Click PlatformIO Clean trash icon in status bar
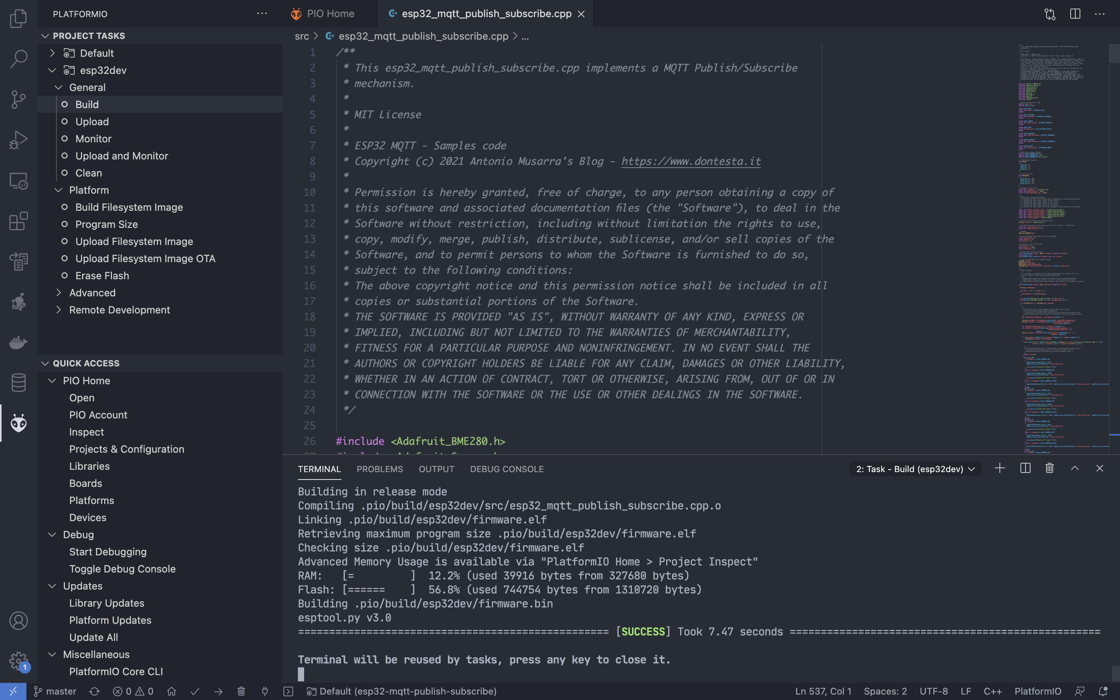 (x=241, y=691)
